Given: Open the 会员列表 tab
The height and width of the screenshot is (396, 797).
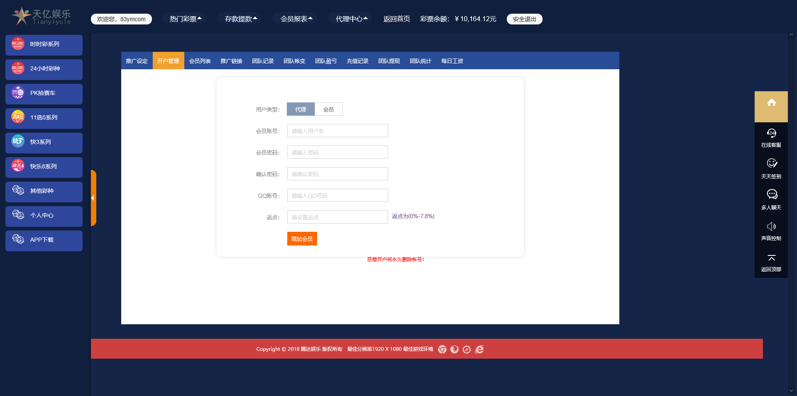Looking at the screenshot, I should pyautogui.click(x=200, y=61).
